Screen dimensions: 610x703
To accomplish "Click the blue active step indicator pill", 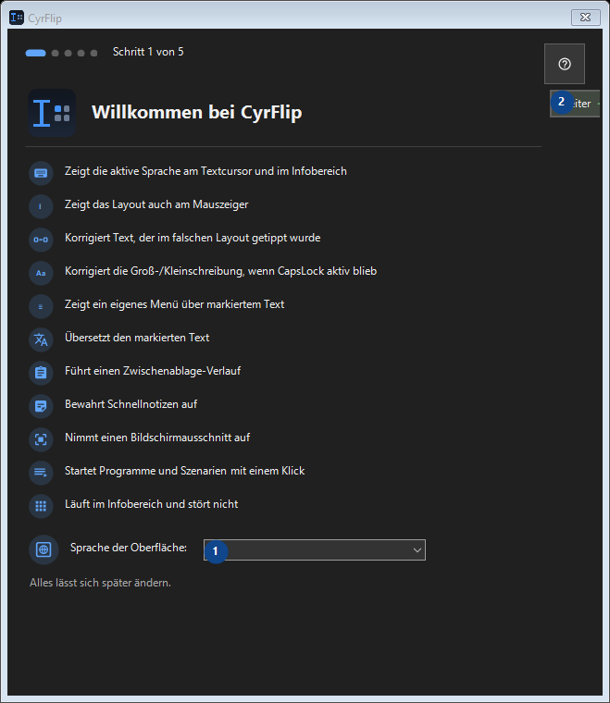I will (x=35, y=53).
